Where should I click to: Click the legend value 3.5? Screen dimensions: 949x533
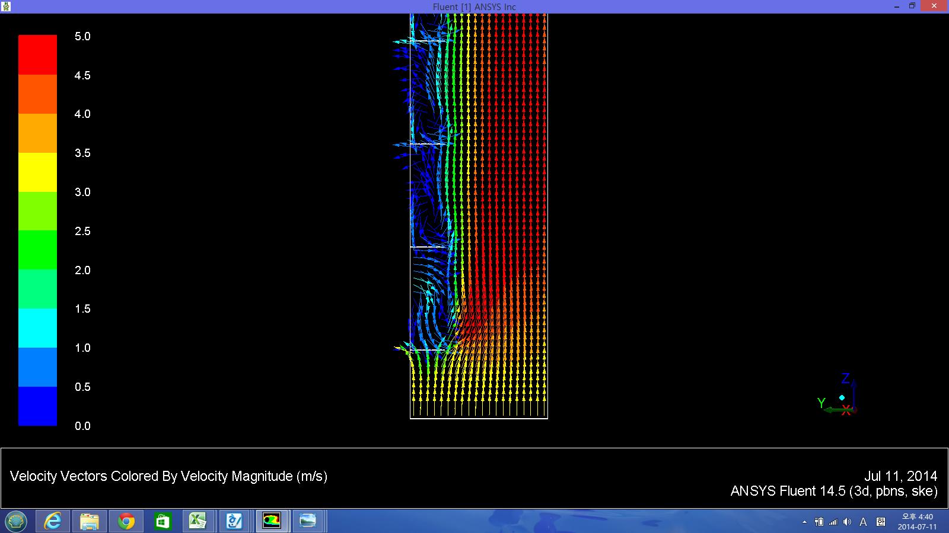pyautogui.click(x=82, y=153)
